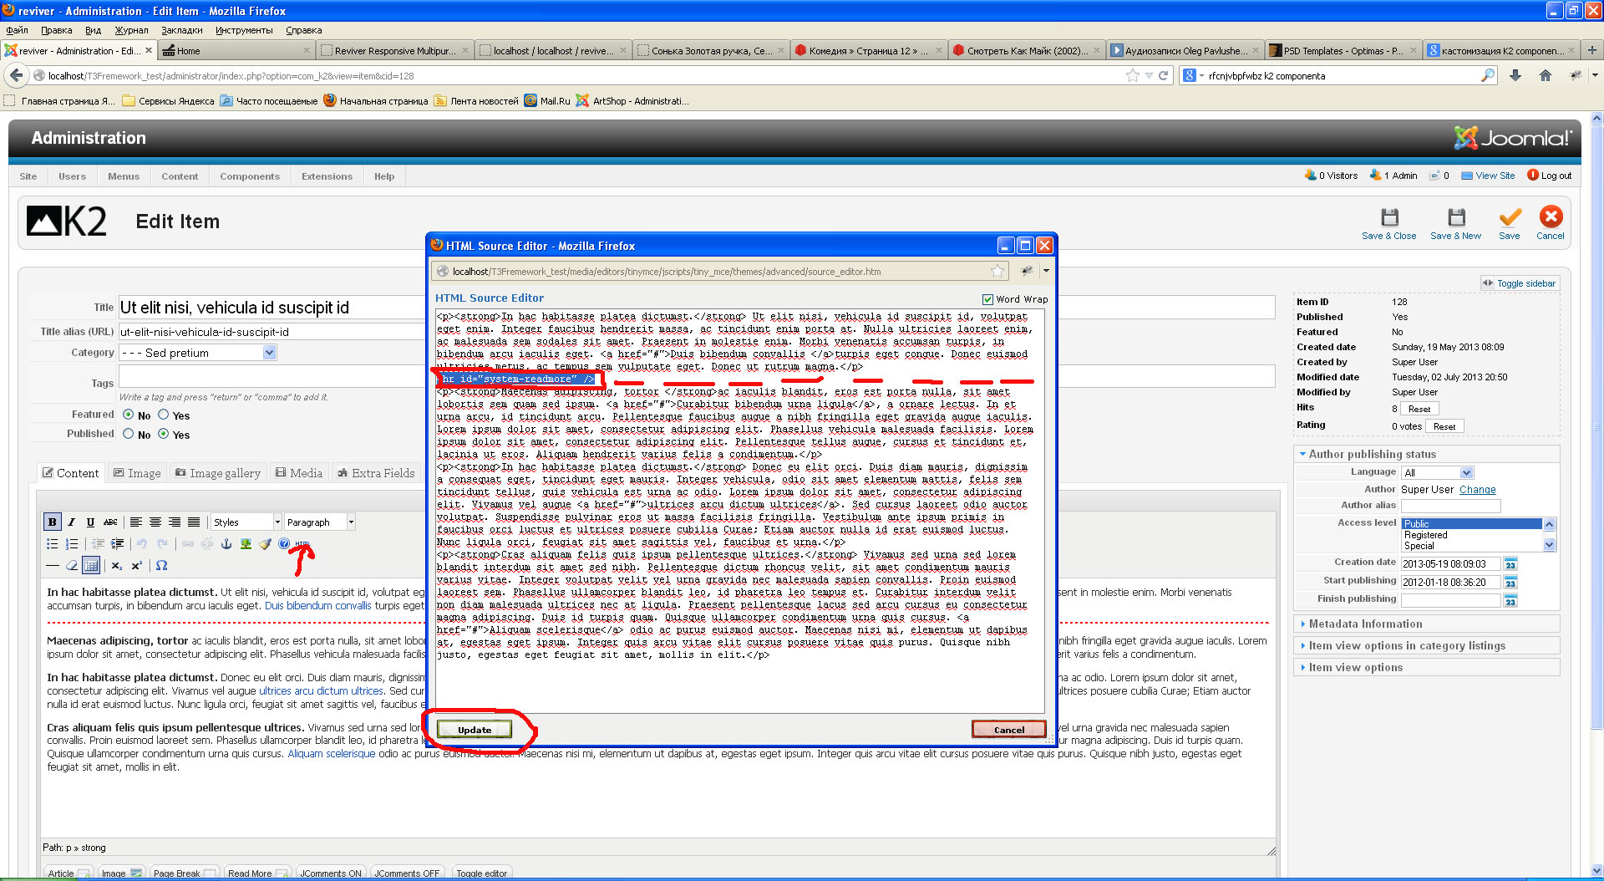
Task: Open the Components menu
Action: coord(250,176)
